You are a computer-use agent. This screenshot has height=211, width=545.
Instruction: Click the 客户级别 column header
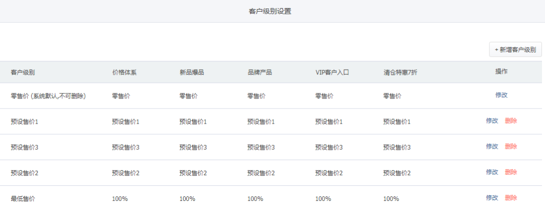23,73
